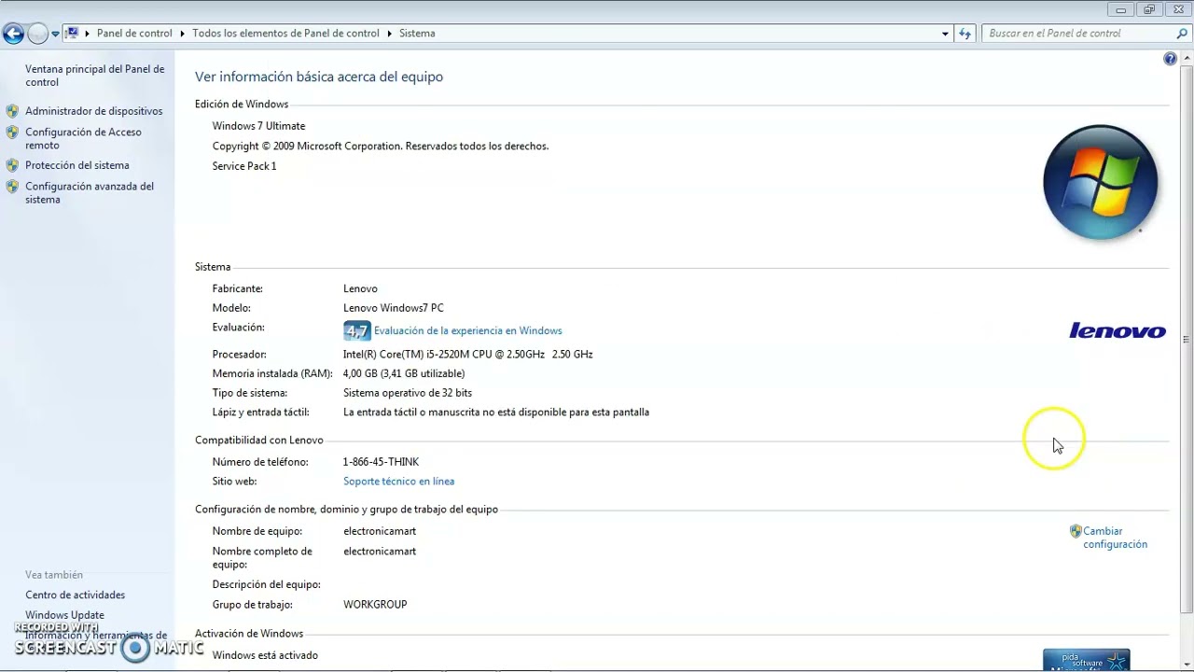
Task: Open 'Centro de actividades'
Action: click(75, 595)
